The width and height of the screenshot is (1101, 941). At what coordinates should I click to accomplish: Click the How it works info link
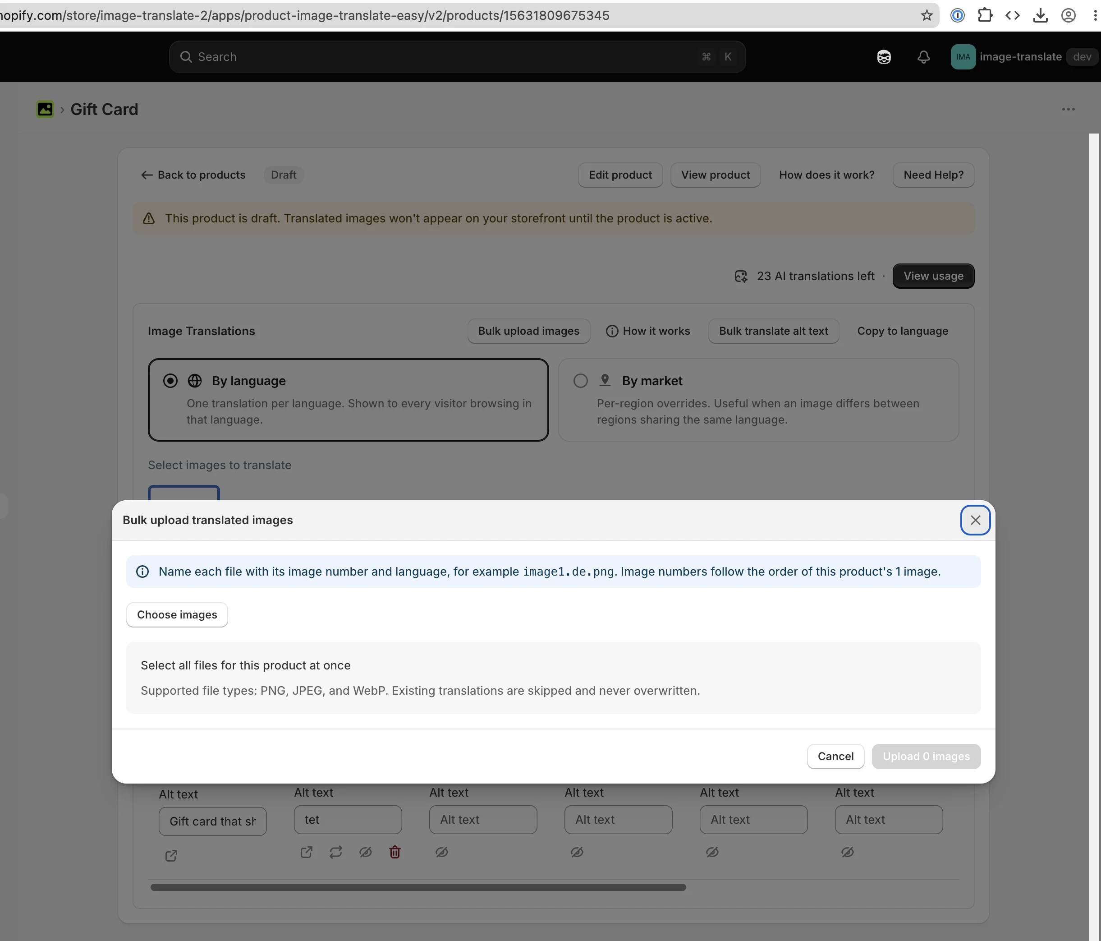click(x=648, y=331)
